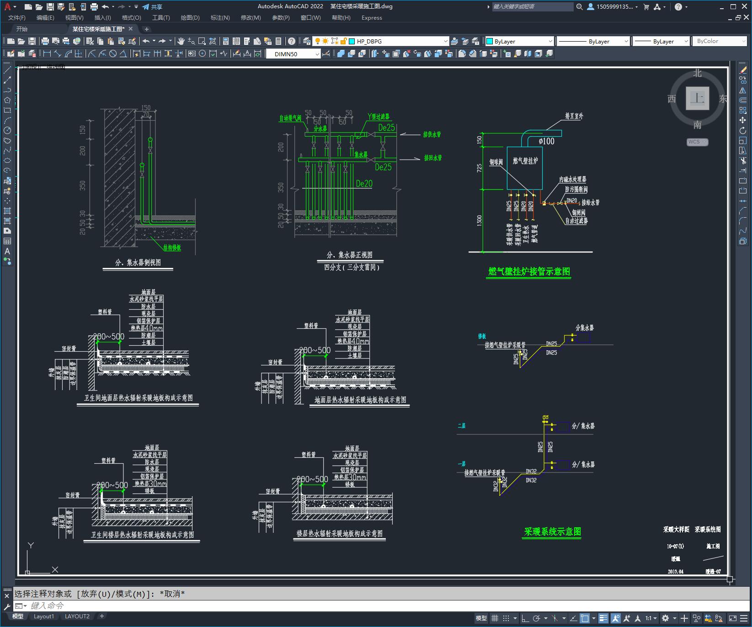
Task: Click the Help question mark in the standard toolbar
Action: point(292,41)
